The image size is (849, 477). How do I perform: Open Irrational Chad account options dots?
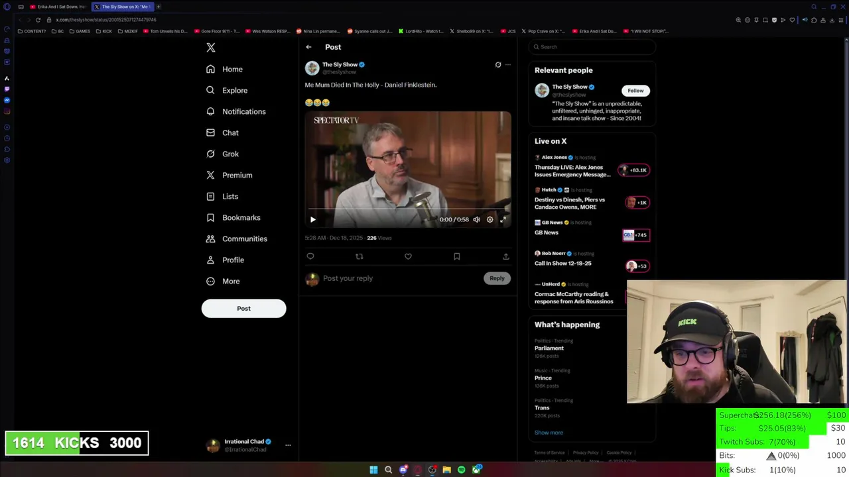tap(288, 445)
